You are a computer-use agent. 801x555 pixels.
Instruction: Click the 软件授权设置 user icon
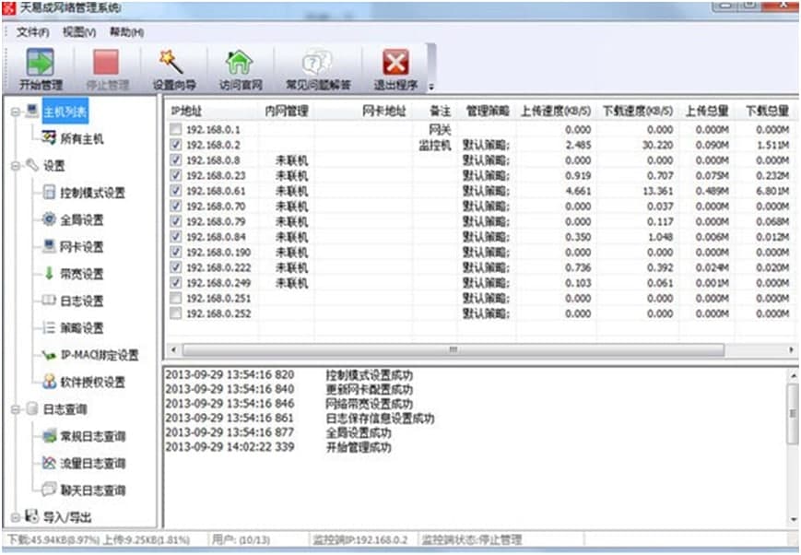pos(49,382)
